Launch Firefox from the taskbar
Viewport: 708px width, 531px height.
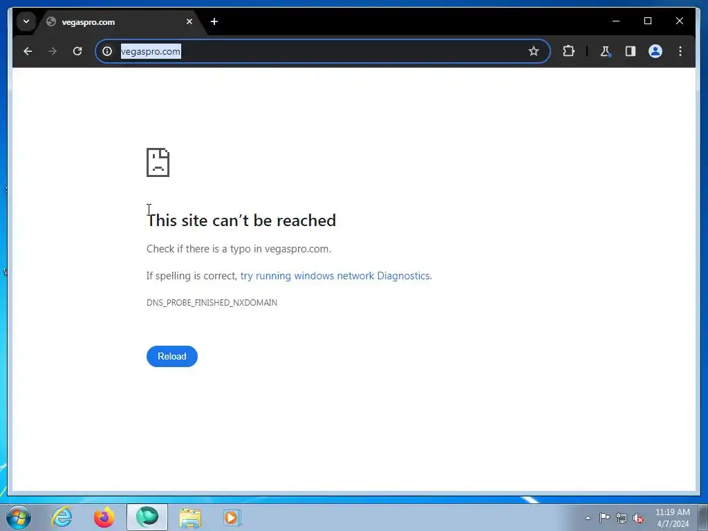pyautogui.click(x=104, y=517)
